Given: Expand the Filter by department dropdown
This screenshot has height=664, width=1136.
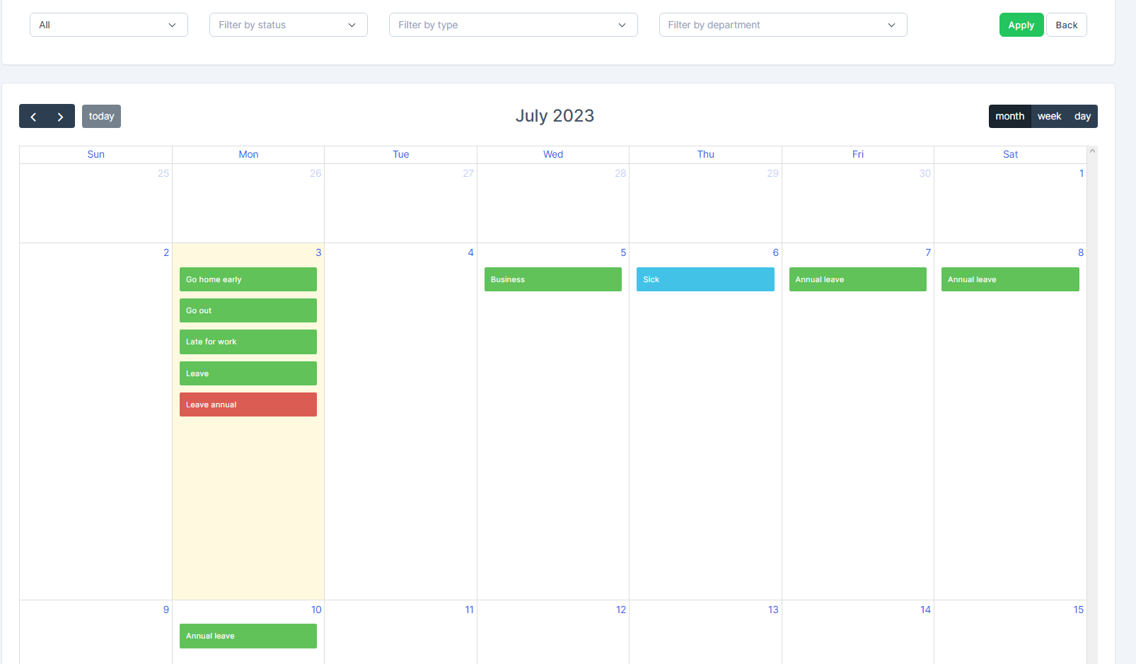Looking at the screenshot, I should coord(782,25).
